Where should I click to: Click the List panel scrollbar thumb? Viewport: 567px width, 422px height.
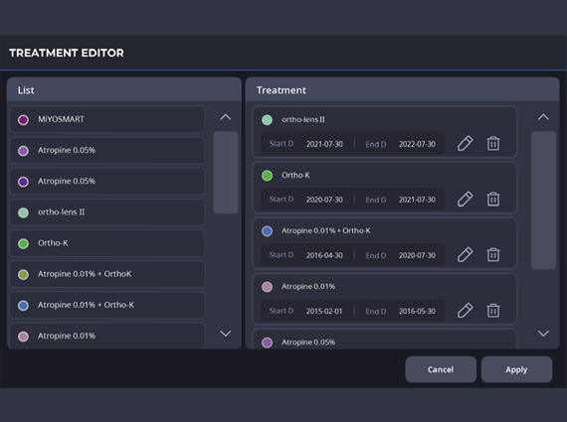[x=226, y=173]
